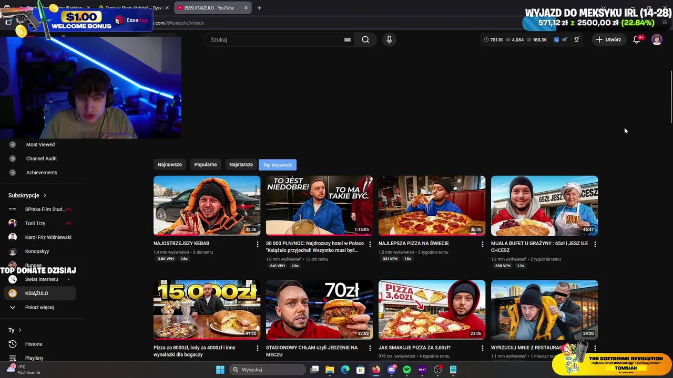Click 841 VPH badge under hotel video

click(277, 266)
